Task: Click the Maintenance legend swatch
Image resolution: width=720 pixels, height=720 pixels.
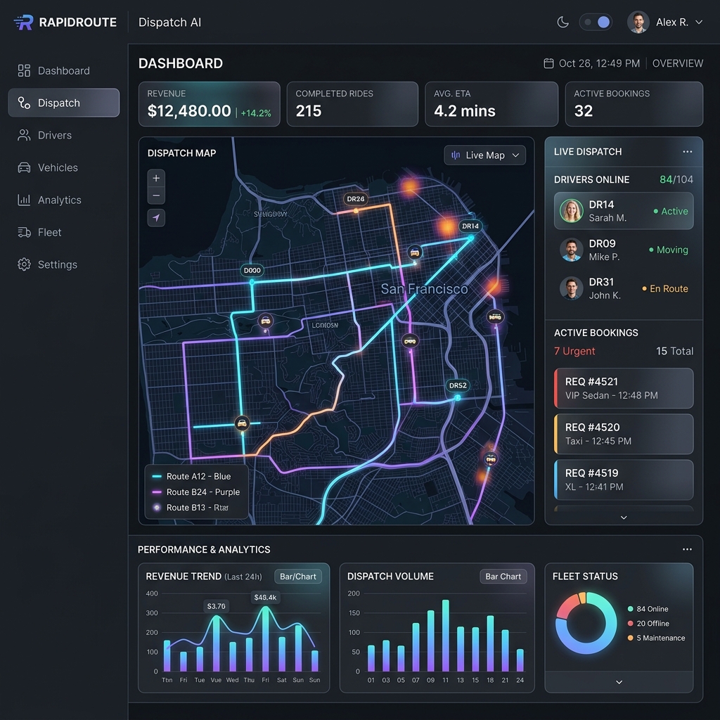Action: [631, 638]
